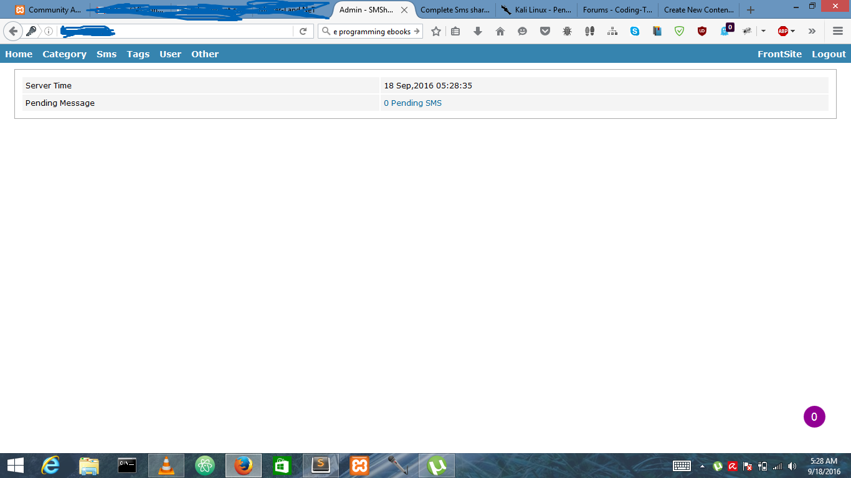Open the uBlock Origin shield icon
Image resolution: width=851 pixels, height=478 pixels.
point(702,31)
